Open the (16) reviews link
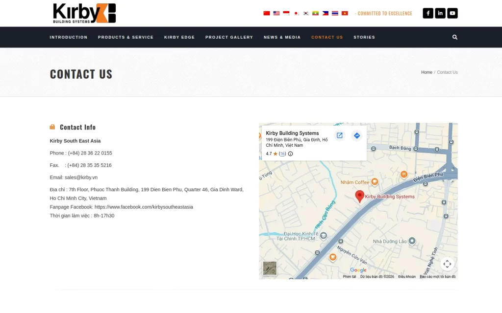Screen dimensions: 502x313 click(x=282, y=154)
